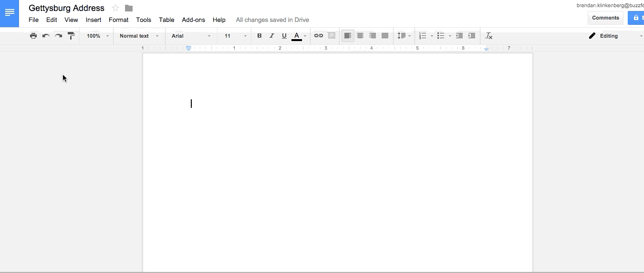
Task: Open the Table menu
Action: click(166, 20)
